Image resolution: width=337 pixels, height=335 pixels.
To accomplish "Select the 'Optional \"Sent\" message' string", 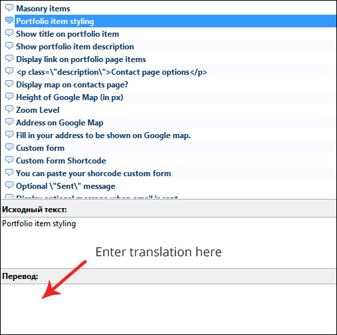I will coord(65,186).
